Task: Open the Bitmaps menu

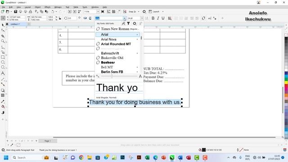Action: [58, 7]
